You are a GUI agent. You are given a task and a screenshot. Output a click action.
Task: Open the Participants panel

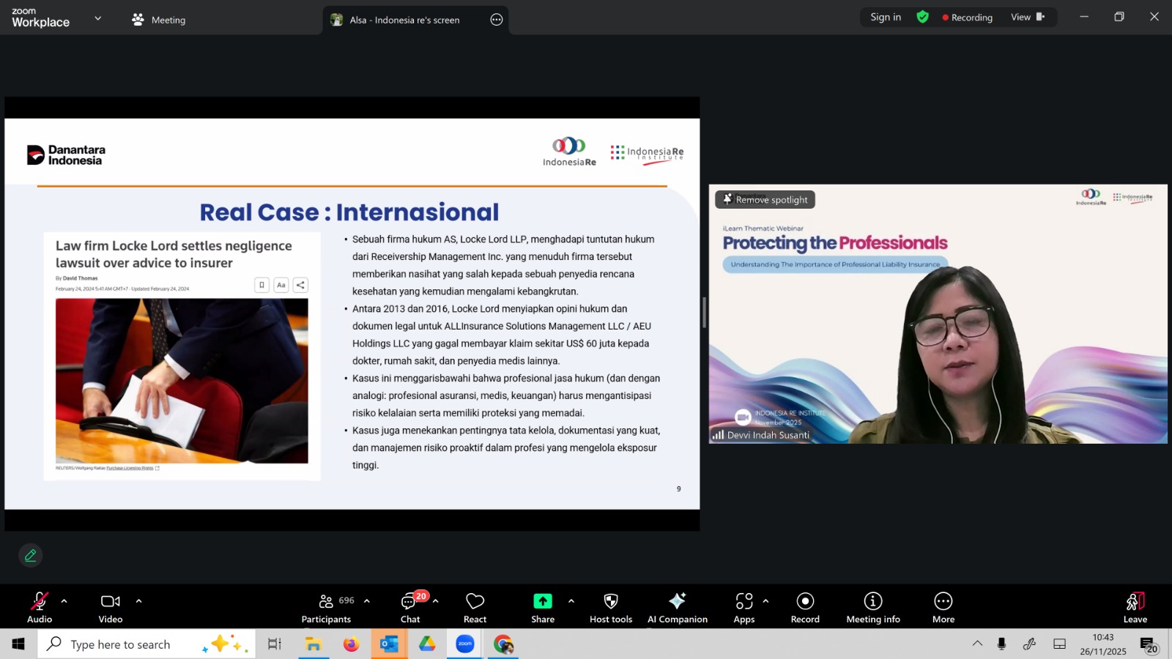point(327,608)
